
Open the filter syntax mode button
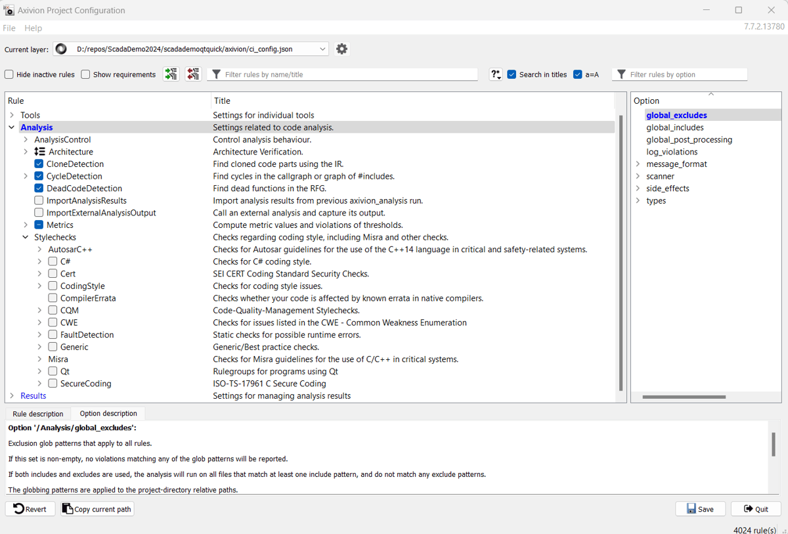pyautogui.click(x=496, y=75)
